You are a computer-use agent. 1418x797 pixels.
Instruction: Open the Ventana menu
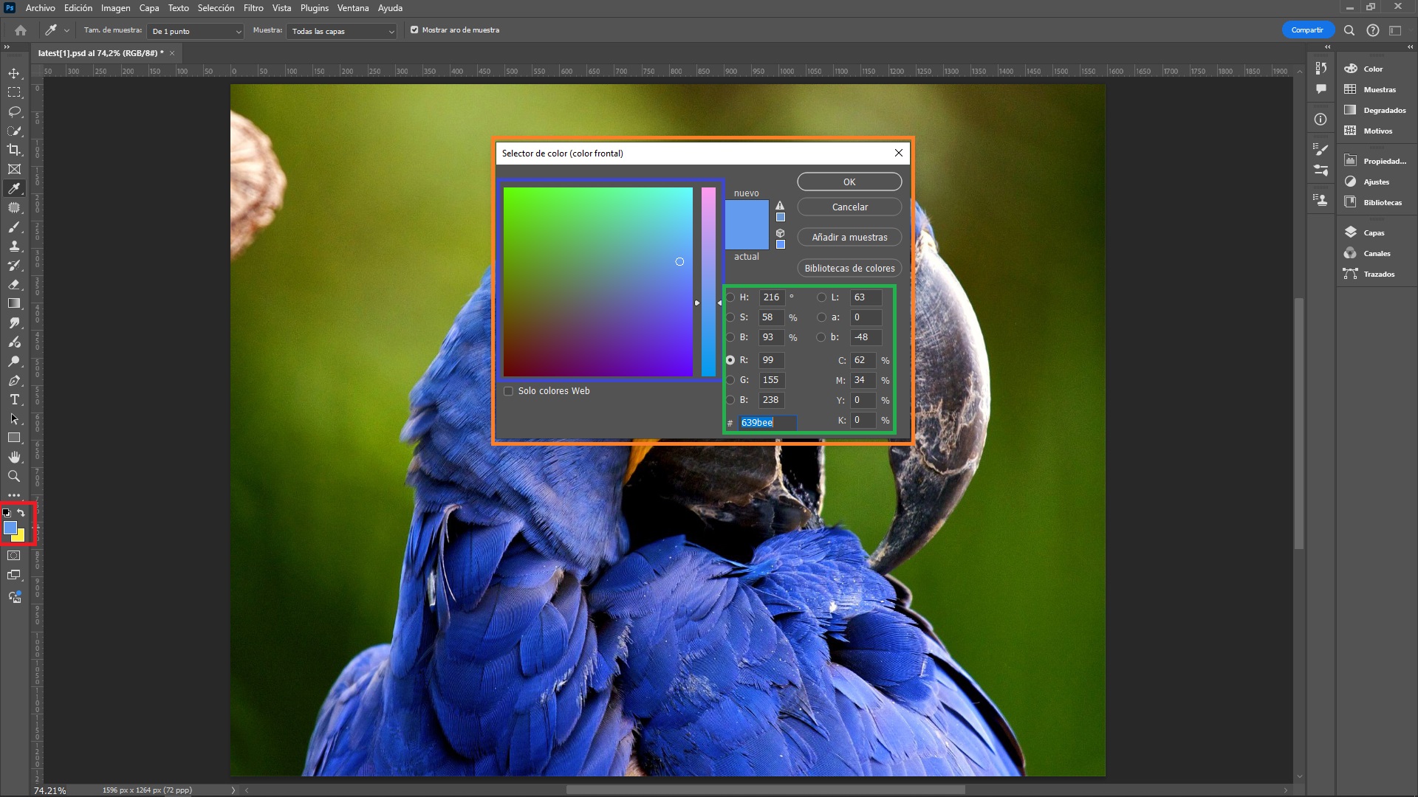pos(353,8)
